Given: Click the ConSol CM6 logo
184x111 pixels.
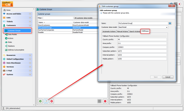Looking at the screenshot, I should (x=7, y=4).
